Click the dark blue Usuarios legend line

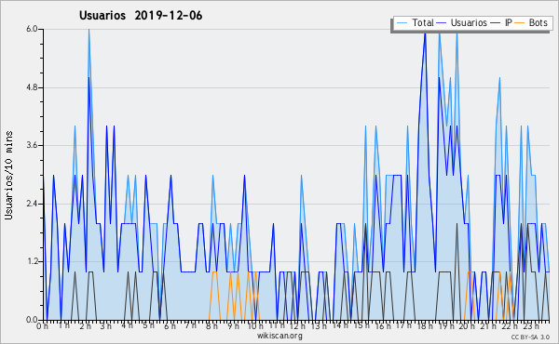[442, 23]
